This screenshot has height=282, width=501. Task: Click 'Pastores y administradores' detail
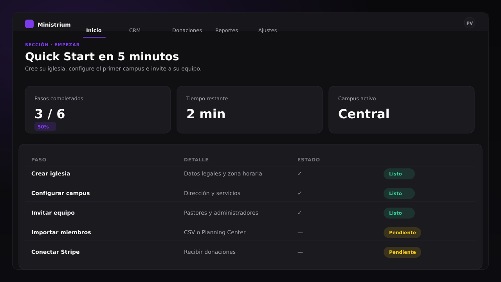pyautogui.click(x=221, y=213)
